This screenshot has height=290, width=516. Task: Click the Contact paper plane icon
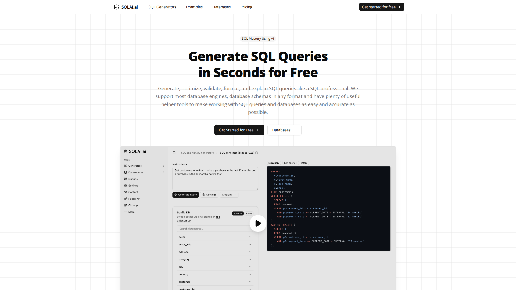[x=126, y=192]
